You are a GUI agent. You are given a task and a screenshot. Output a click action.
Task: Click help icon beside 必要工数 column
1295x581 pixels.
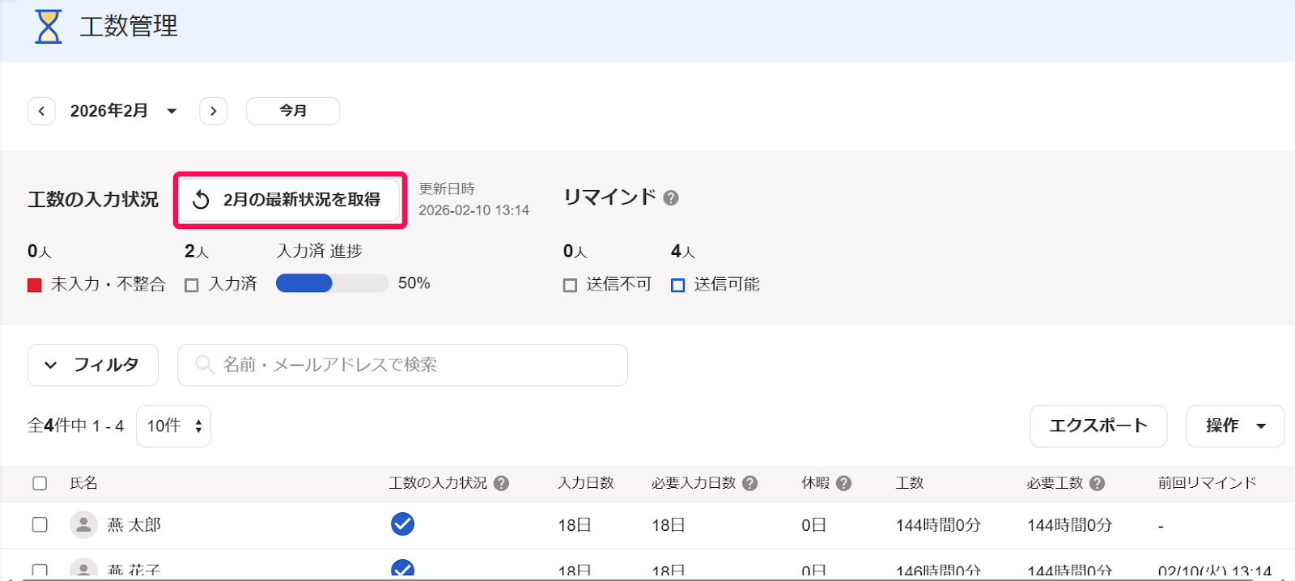(1098, 483)
